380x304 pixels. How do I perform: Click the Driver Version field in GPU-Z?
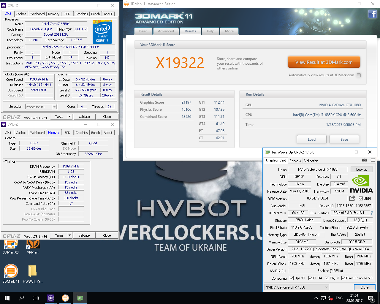coord(330,249)
